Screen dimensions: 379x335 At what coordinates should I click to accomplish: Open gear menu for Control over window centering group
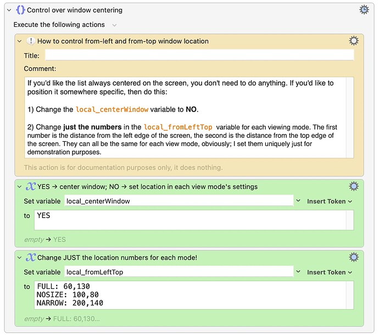pos(364,10)
